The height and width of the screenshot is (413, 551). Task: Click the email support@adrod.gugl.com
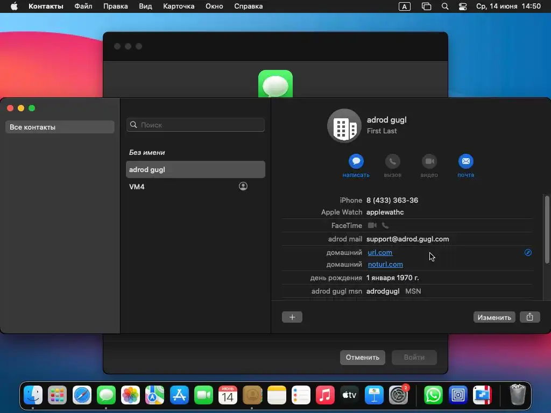[408, 239]
